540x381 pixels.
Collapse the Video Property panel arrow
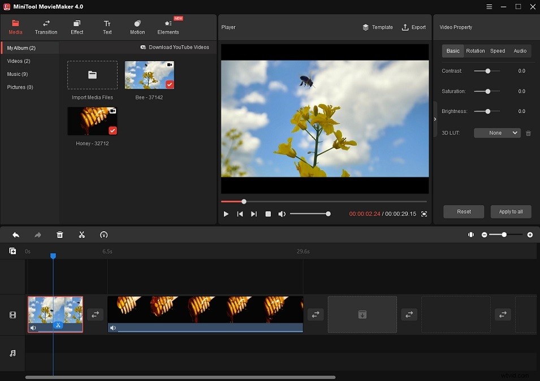(x=434, y=119)
